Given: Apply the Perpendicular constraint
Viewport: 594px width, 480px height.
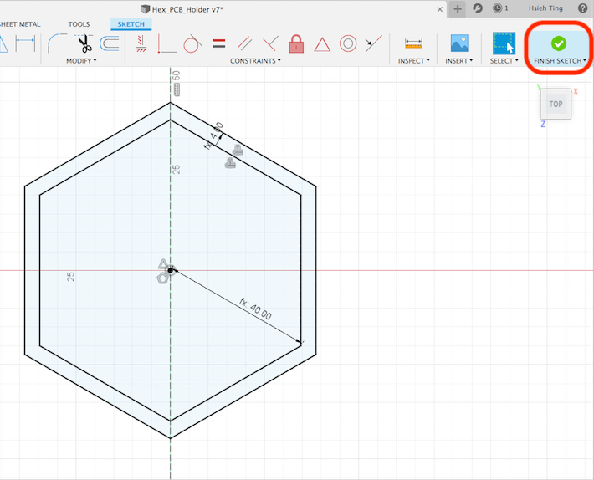Looking at the screenshot, I should (270, 43).
